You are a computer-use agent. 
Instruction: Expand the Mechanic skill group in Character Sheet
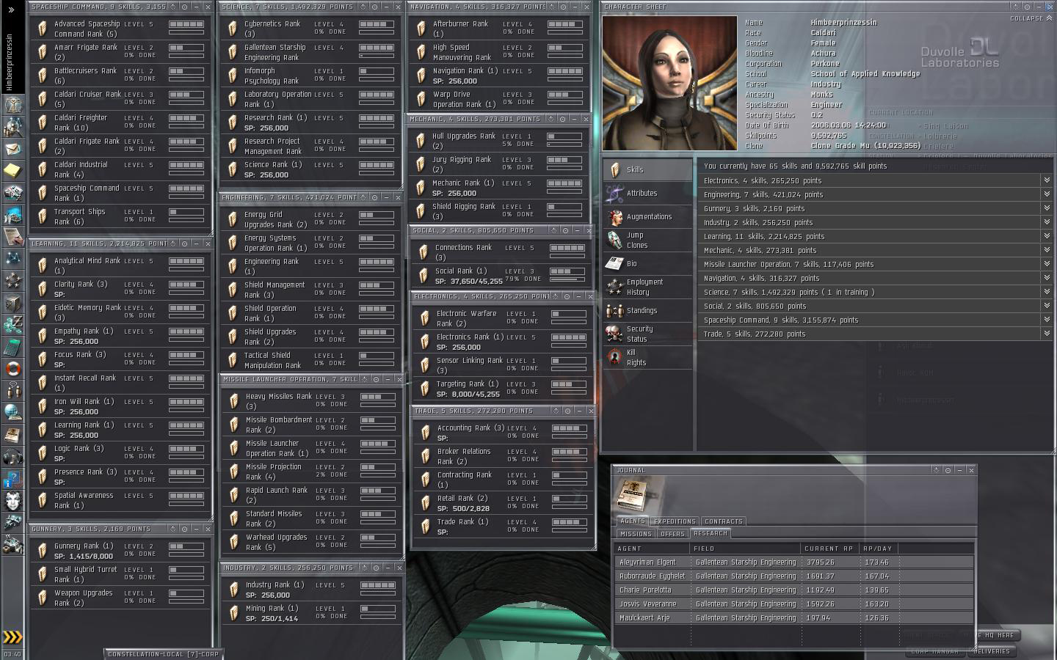[1047, 250]
